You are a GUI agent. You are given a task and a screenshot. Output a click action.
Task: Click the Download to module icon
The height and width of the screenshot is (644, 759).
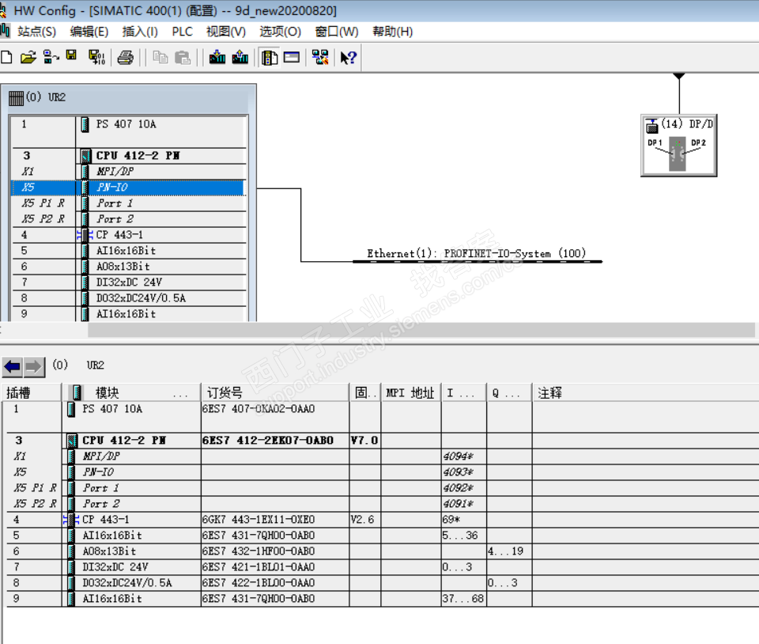[x=217, y=57]
